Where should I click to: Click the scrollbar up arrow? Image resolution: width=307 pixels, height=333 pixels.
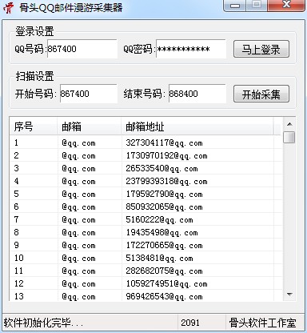pos(289,124)
